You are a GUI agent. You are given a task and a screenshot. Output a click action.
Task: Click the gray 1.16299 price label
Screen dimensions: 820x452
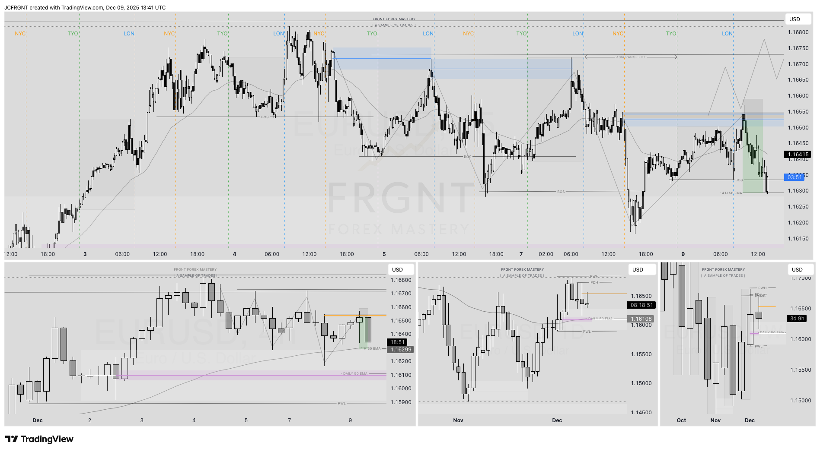tap(401, 349)
